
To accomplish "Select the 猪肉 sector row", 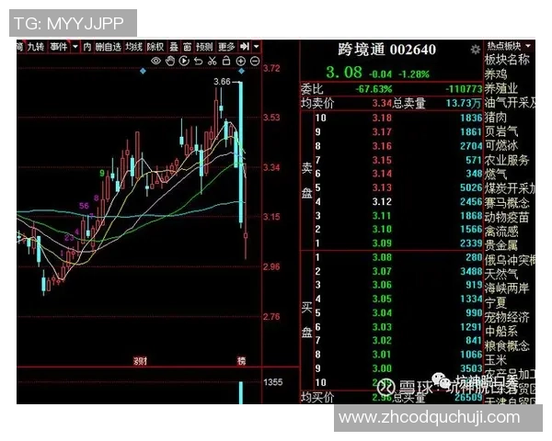I will click(496, 117).
